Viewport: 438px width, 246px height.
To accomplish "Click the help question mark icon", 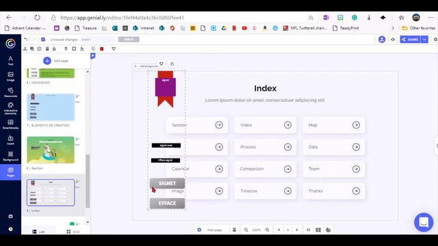I will (10, 229).
